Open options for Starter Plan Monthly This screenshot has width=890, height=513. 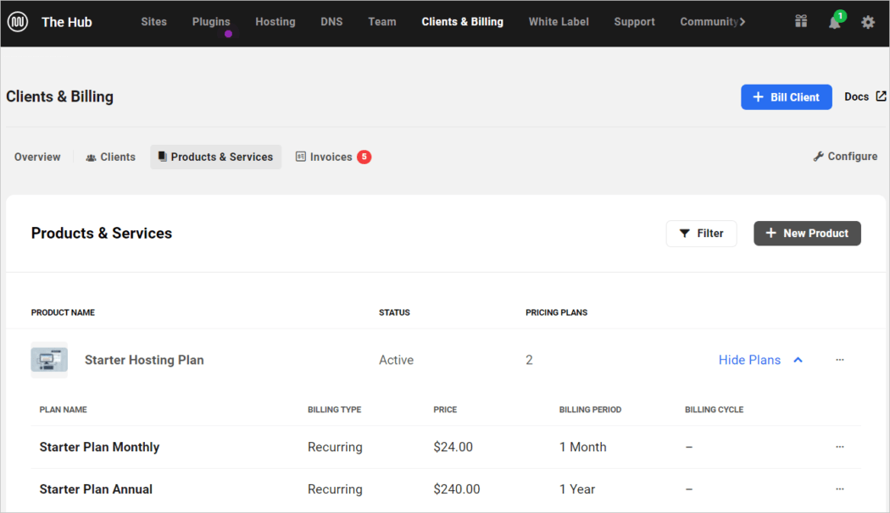pos(840,446)
